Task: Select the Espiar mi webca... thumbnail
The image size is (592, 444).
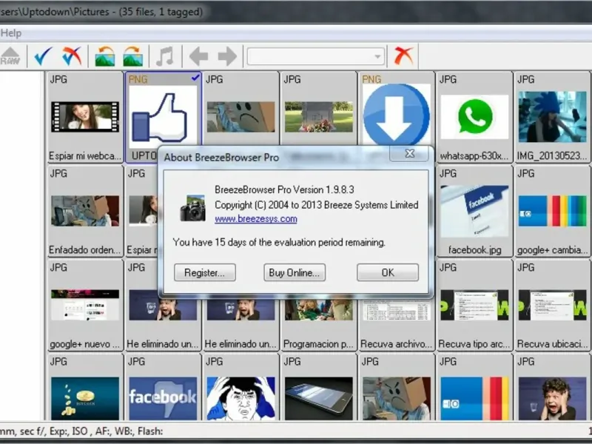Action: (85, 117)
